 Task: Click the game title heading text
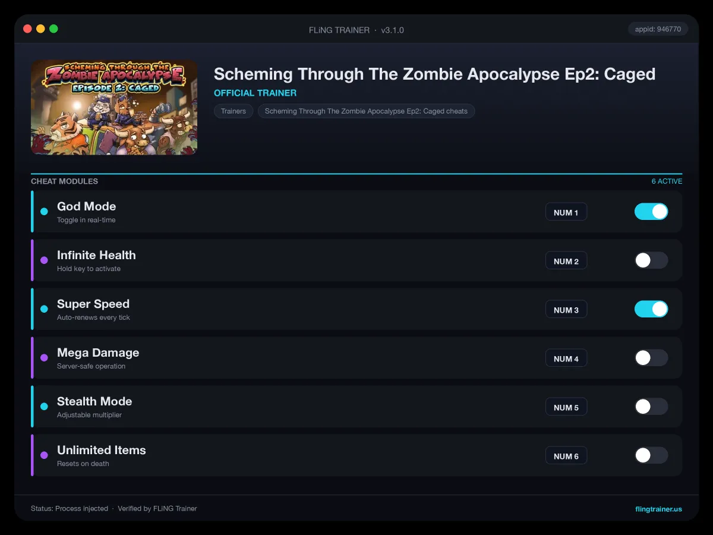pyautogui.click(x=434, y=74)
